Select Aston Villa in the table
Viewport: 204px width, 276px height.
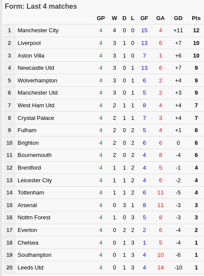point(31,56)
